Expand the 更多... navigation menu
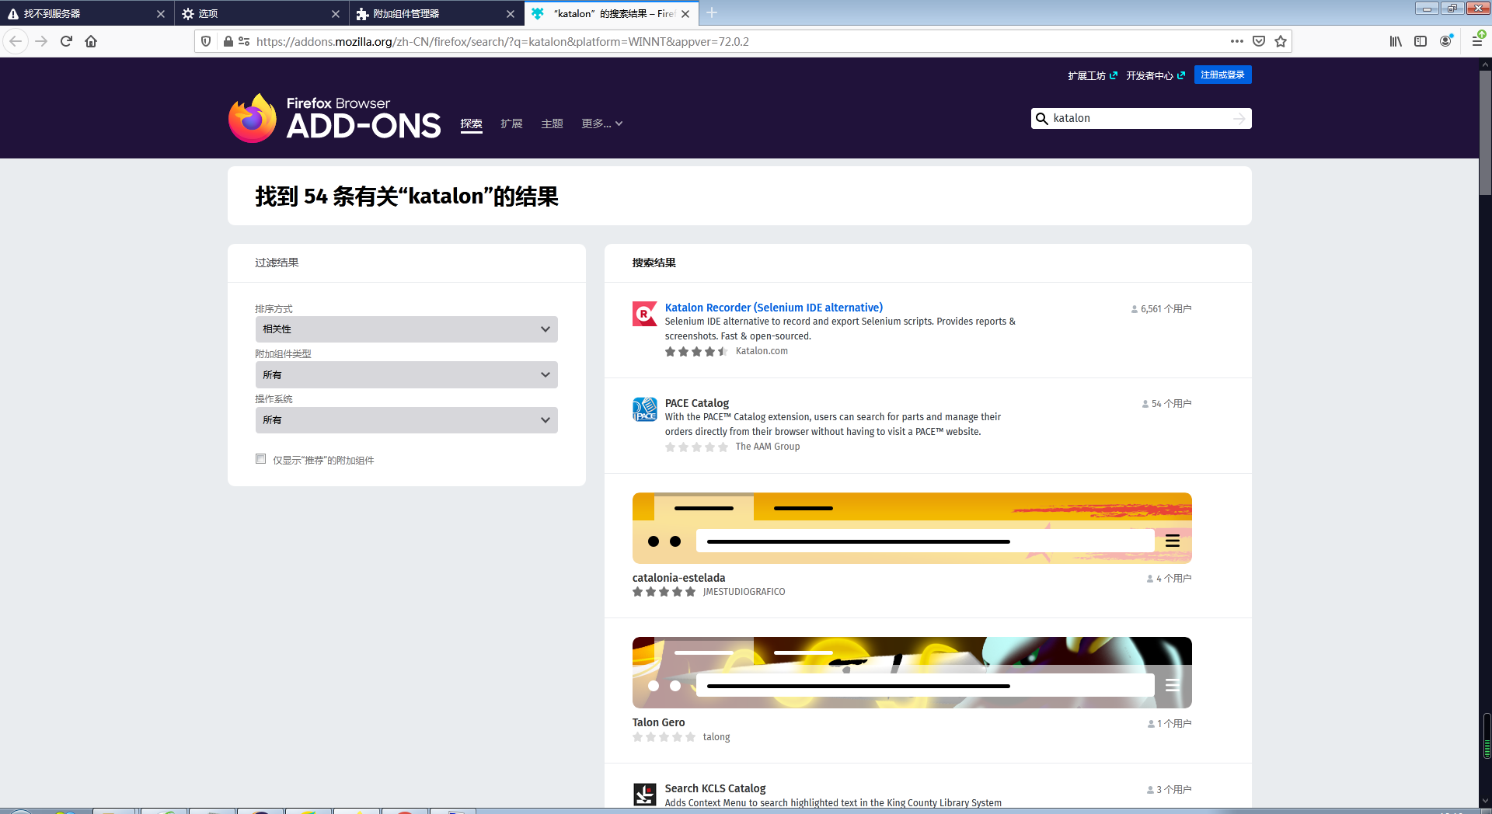Image resolution: width=1492 pixels, height=814 pixels. [602, 124]
